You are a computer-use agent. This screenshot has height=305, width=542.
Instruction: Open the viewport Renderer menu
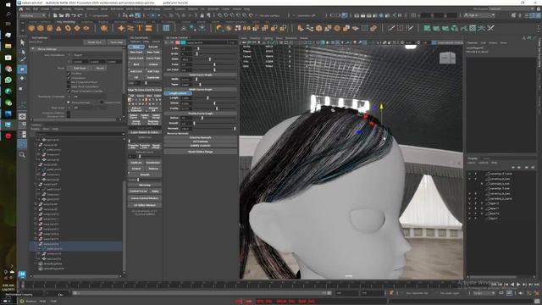click(291, 38)
